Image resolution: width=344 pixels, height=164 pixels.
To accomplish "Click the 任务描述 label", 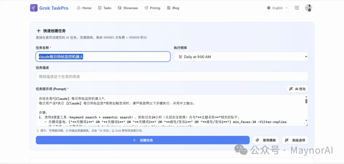I will tap(42, 68).
